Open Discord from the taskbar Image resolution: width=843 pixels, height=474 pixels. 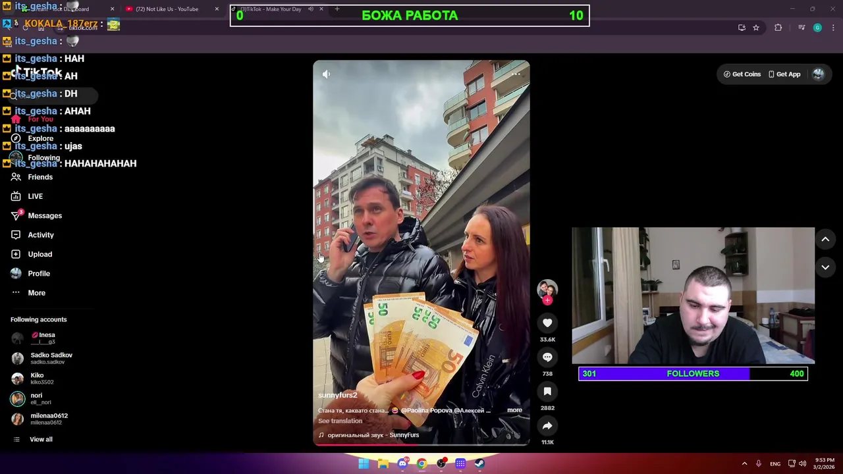(x=402, y=463)
